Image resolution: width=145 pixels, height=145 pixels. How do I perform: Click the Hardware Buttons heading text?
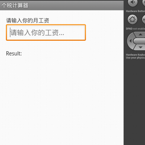[135, 11]
